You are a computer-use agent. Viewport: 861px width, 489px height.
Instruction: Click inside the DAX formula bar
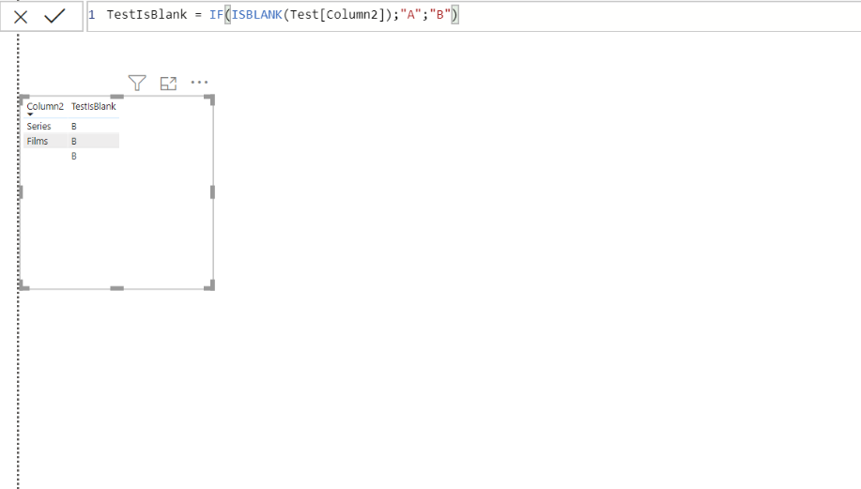pyautogui.click(x=473, y=16)
